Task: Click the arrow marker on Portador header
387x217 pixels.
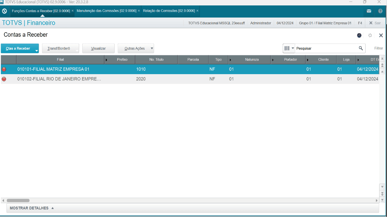Action: pos(273,60)
